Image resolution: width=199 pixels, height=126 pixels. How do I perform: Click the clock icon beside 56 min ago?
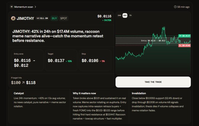[175, 7]
